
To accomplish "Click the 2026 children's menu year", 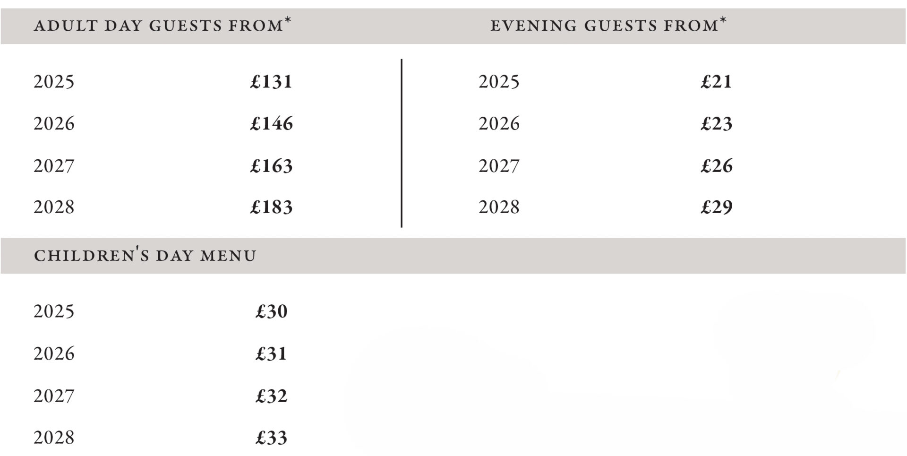I will coord(54,353).
